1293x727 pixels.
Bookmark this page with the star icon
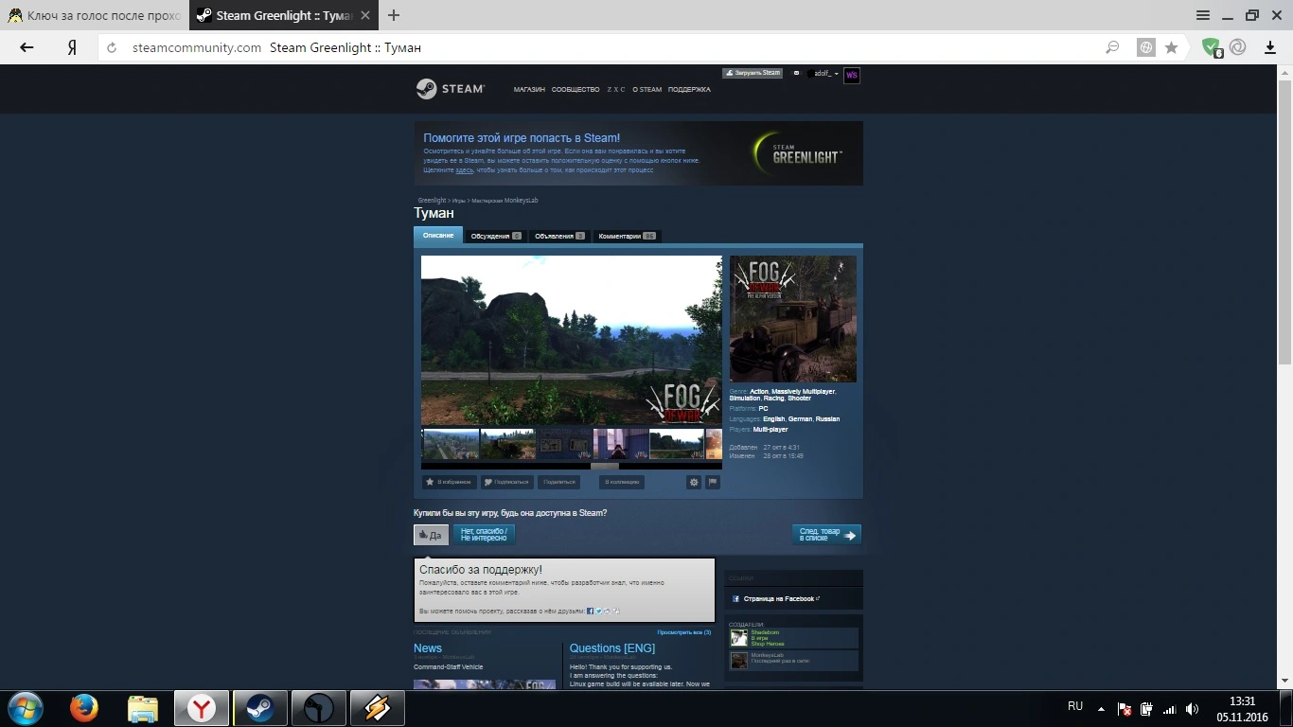(x=1171, y=47)
